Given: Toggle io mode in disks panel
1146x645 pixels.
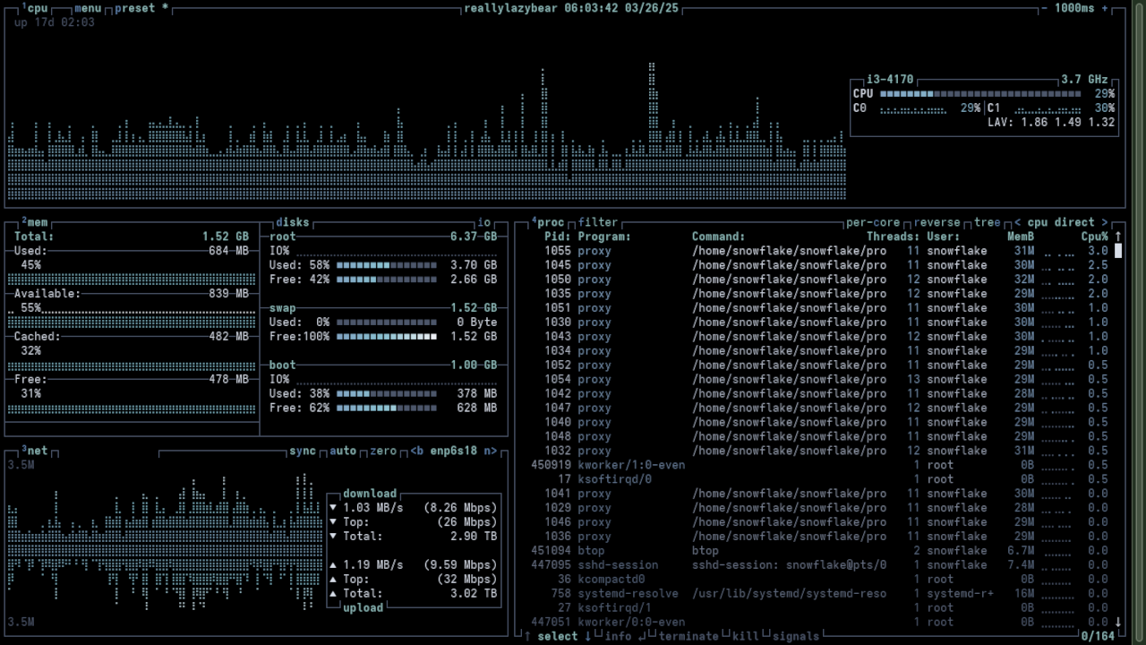Looking at the screenshot, I should point(484,222).
